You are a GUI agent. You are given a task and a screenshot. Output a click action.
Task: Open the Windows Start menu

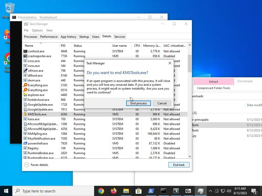[6, 191]
